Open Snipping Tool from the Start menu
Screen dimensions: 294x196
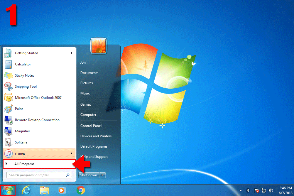click(26, 87)
